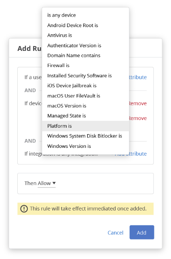Pick 'macOS User FileVault is'
Image resolution: width=171 pixels, height=259 pixels.
coord(85,96)
